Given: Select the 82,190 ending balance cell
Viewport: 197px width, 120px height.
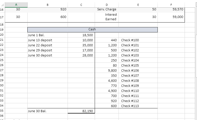Looking at the screenshot, I should pos(81,111).
